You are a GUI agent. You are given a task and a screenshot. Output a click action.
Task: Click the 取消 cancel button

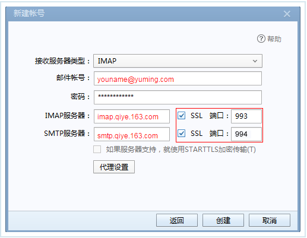tap(270, 220)
